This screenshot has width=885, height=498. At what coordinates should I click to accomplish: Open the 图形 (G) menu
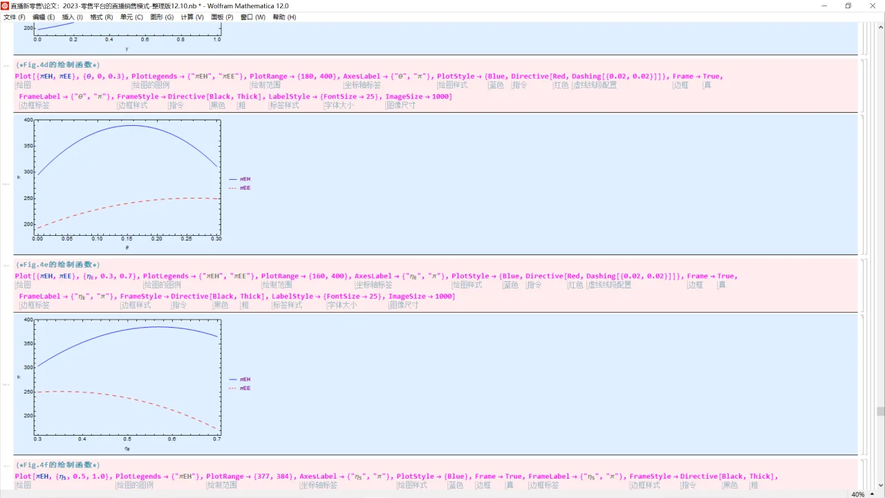coord(162,17)
